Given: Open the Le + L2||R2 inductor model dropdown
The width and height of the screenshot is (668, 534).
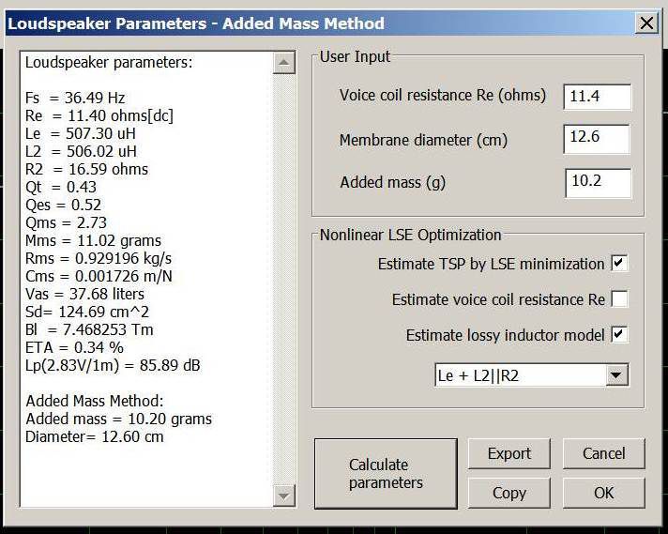Looking at the screenshot, I should click(x=616, y=375).
